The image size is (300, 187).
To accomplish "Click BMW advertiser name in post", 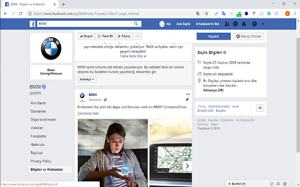I will 93,94.
